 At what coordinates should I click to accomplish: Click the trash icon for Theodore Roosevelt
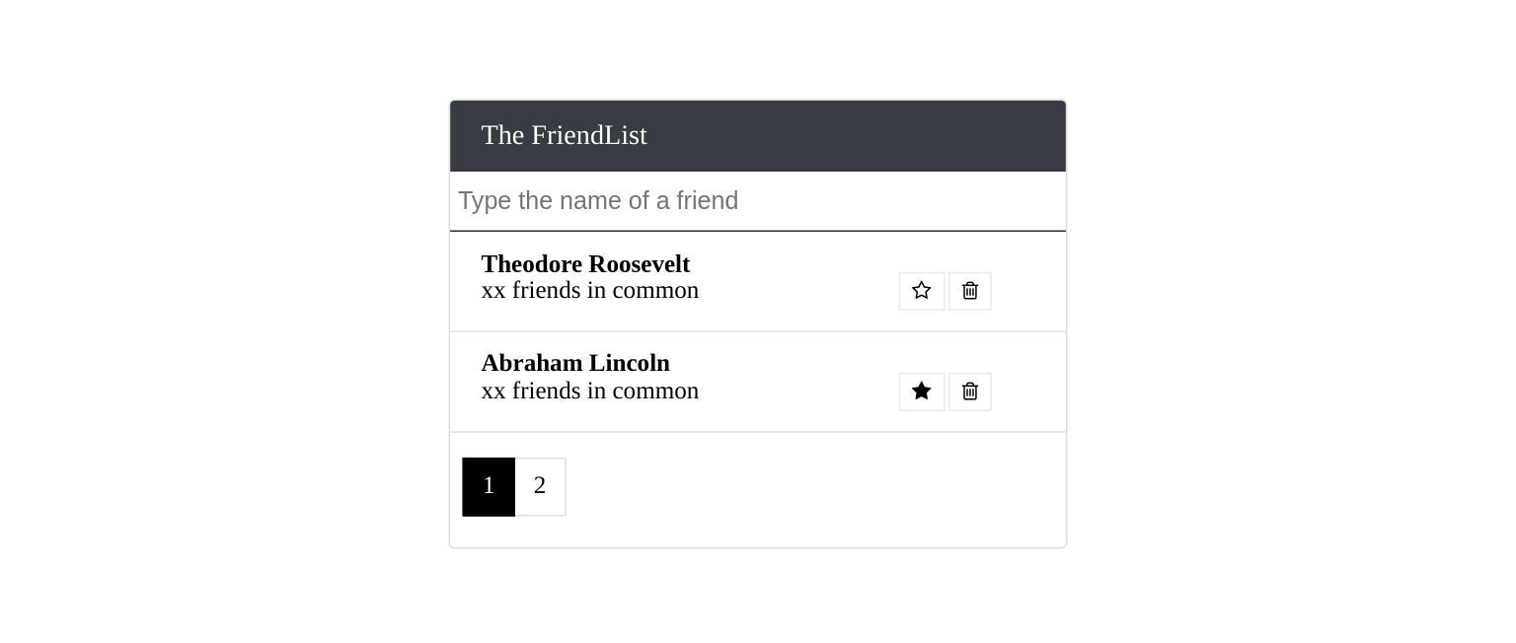(x=969, y=290)
